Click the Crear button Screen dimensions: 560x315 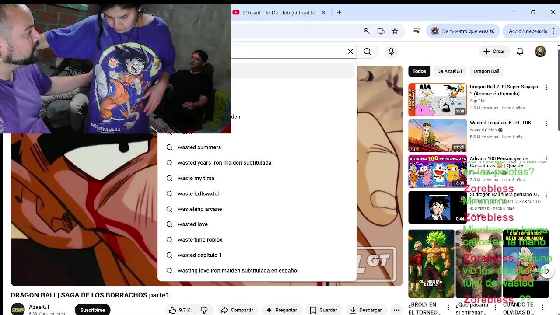pos(494,52)
